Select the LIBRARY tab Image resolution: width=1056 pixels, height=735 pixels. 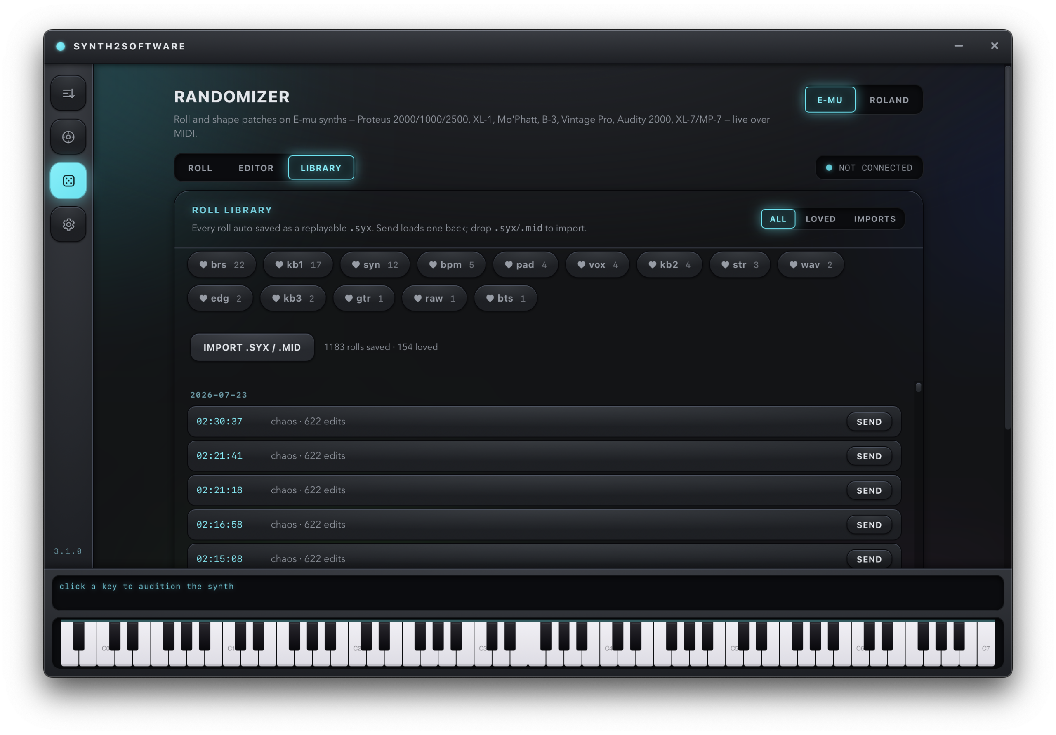click(321, 168)
